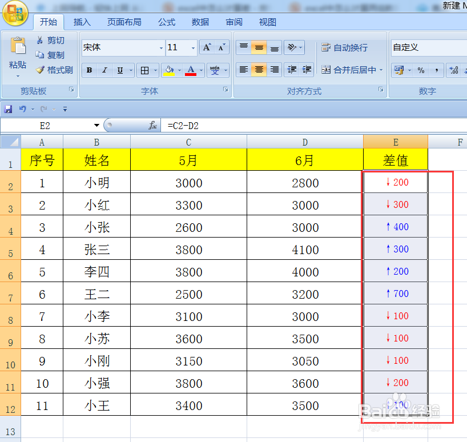Open 剪贴板 group dialog launcher
467x442 pixels.
(x=71, y=89)
